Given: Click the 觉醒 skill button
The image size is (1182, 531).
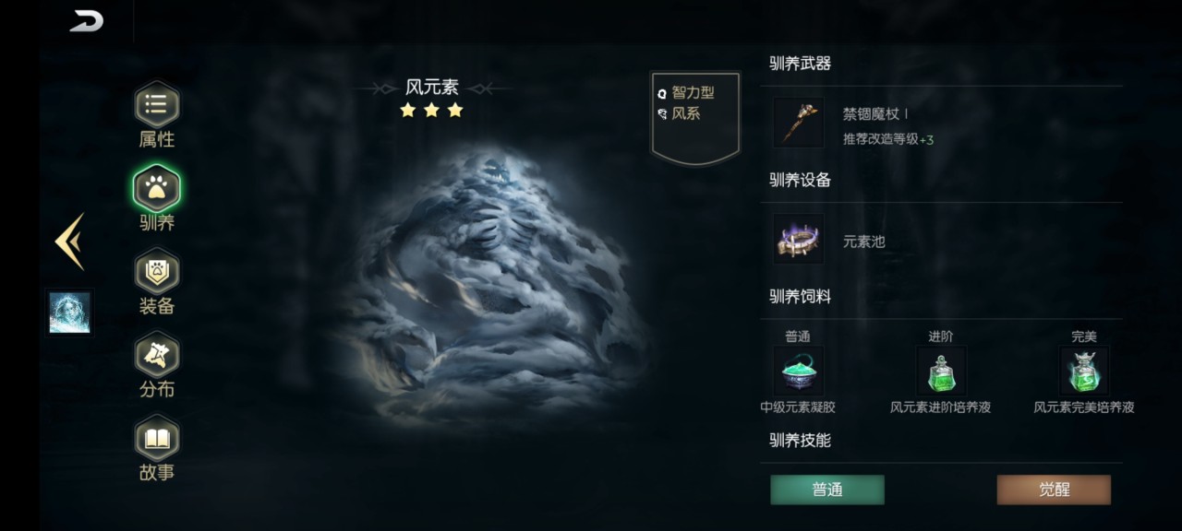Looking at the screenshot, I should point(1054,490).
